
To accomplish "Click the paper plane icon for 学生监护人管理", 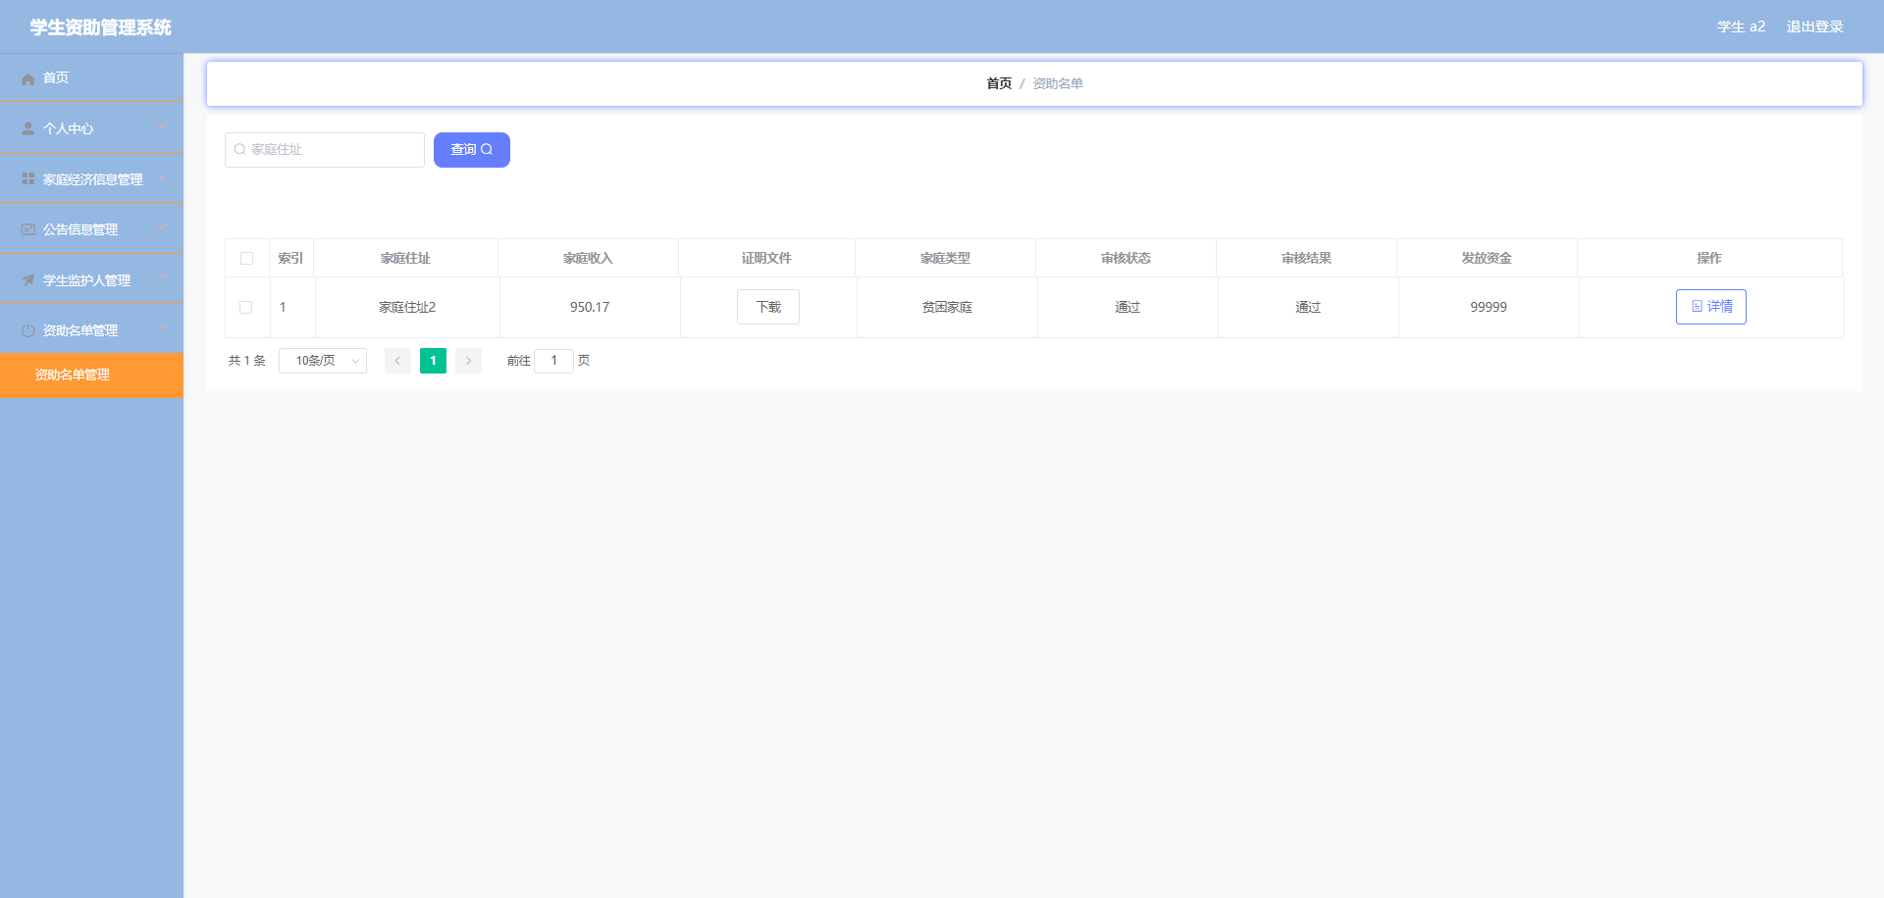I will [x=28, y=280].
